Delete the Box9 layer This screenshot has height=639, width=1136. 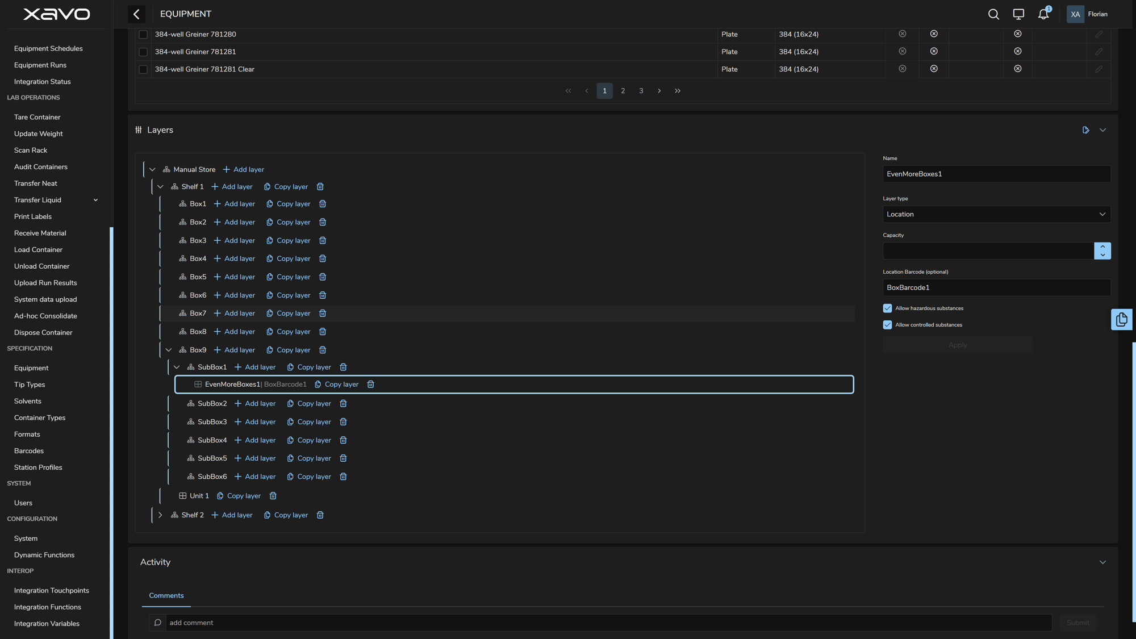click(323, 350)
